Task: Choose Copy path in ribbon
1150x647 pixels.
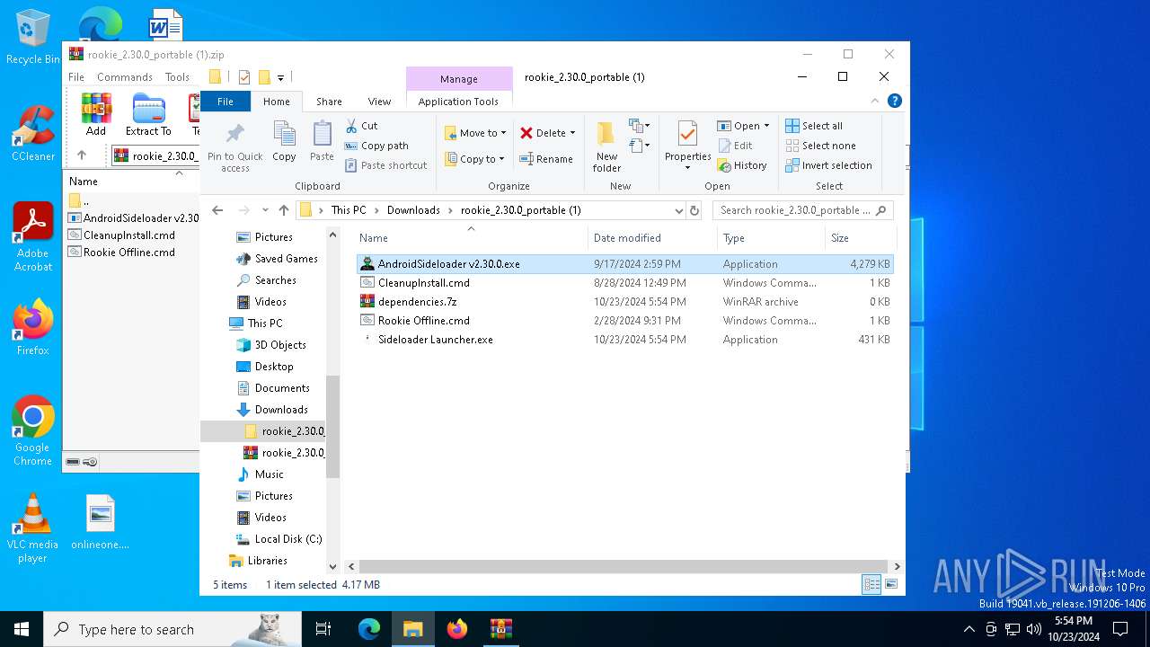Action: 376,146
